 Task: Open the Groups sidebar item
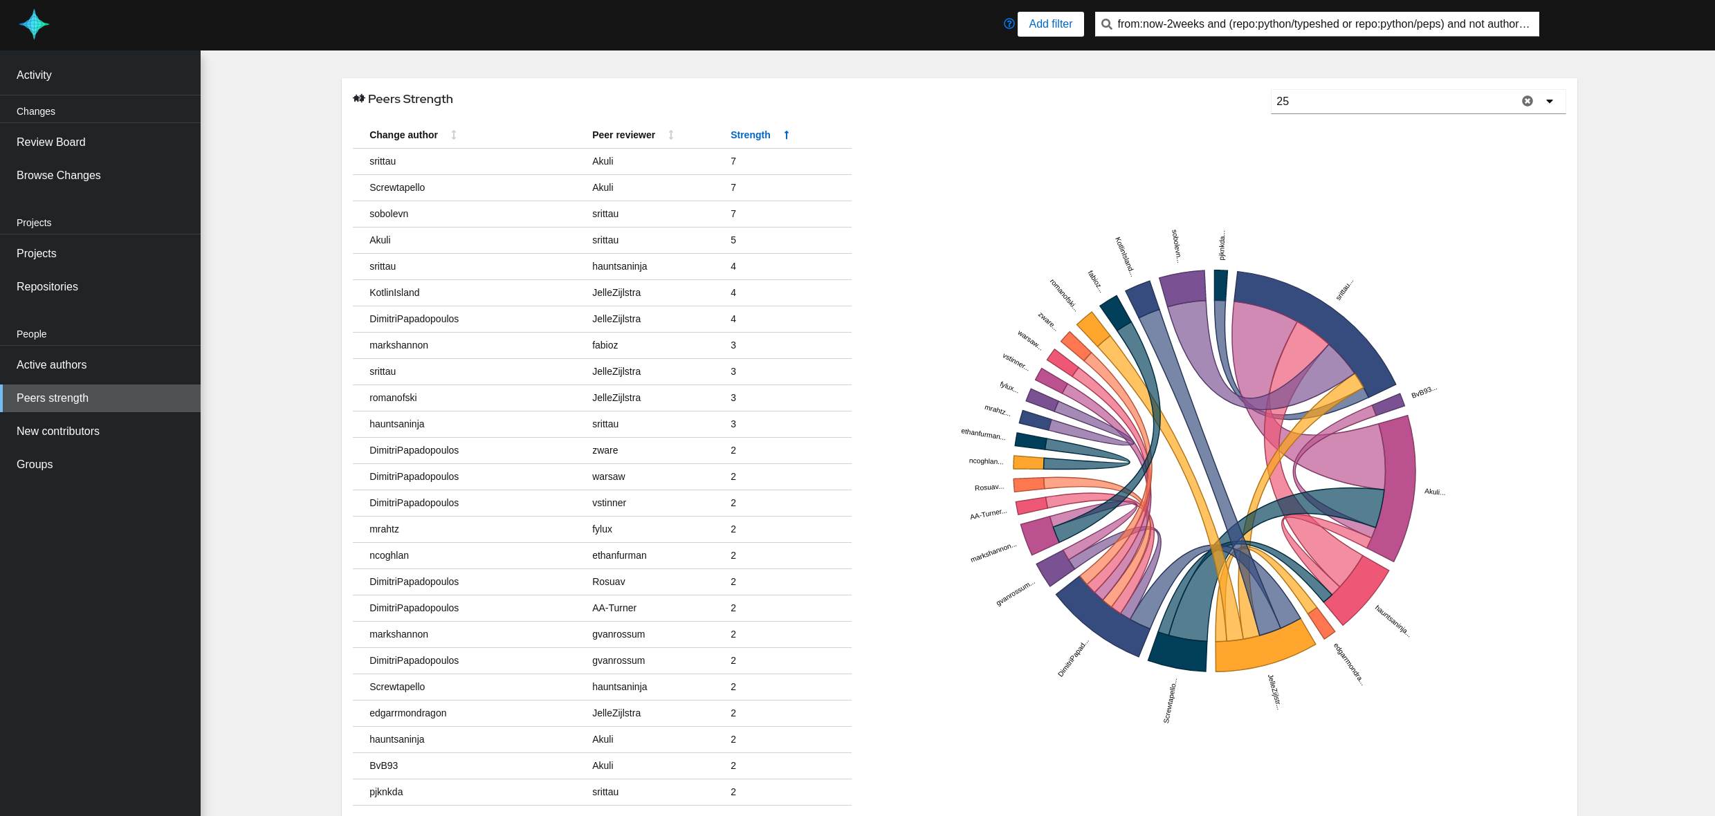click(35, 464)
